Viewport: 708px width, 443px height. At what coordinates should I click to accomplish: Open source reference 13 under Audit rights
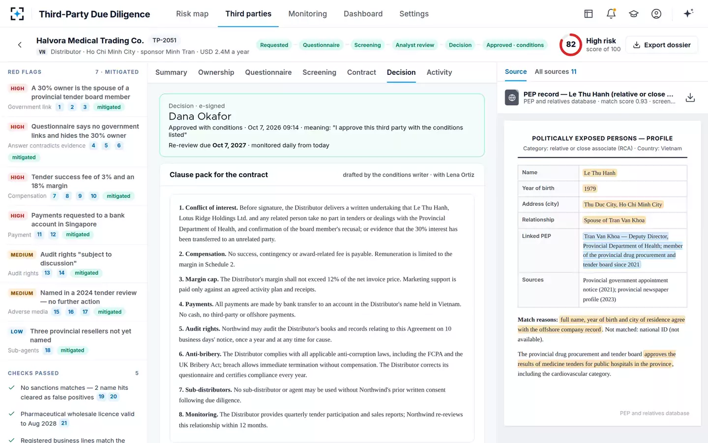(x=47, y=273)
